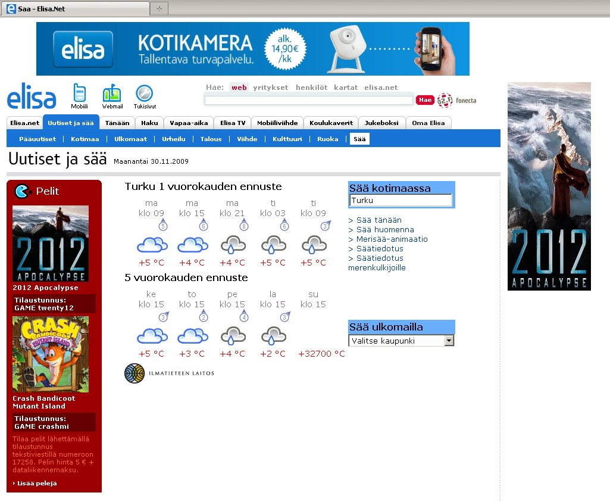Open Säätiedotus merenkulkijoille link
Viewport: 610px width, 502px height.
(377, 263)
